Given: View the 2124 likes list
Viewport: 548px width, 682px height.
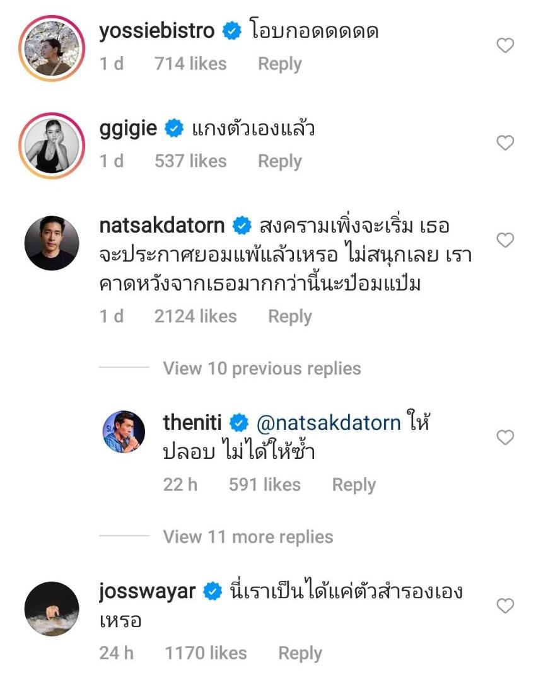Looking at the screenshot, I should point(195,316).
